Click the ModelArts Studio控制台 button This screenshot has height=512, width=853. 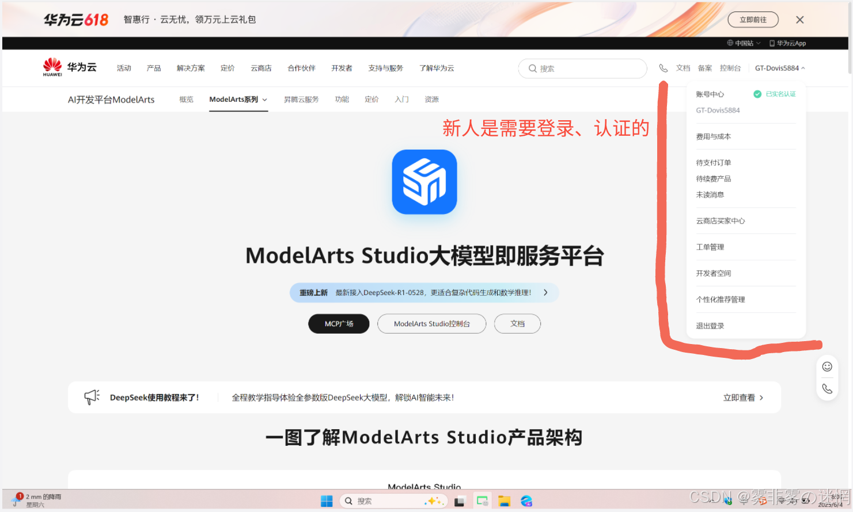432,324
